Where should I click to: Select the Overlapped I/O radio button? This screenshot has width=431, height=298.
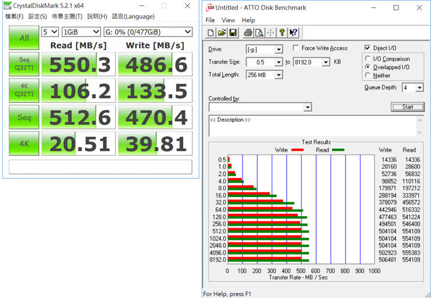(x=368, y=67)
